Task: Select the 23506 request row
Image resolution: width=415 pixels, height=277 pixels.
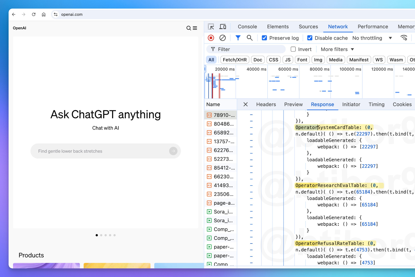Action: (x=221, y=194)
